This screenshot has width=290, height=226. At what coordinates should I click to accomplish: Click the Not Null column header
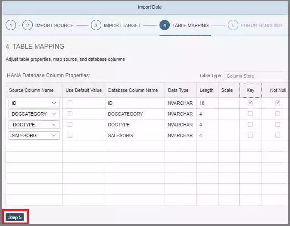point(276,90)
